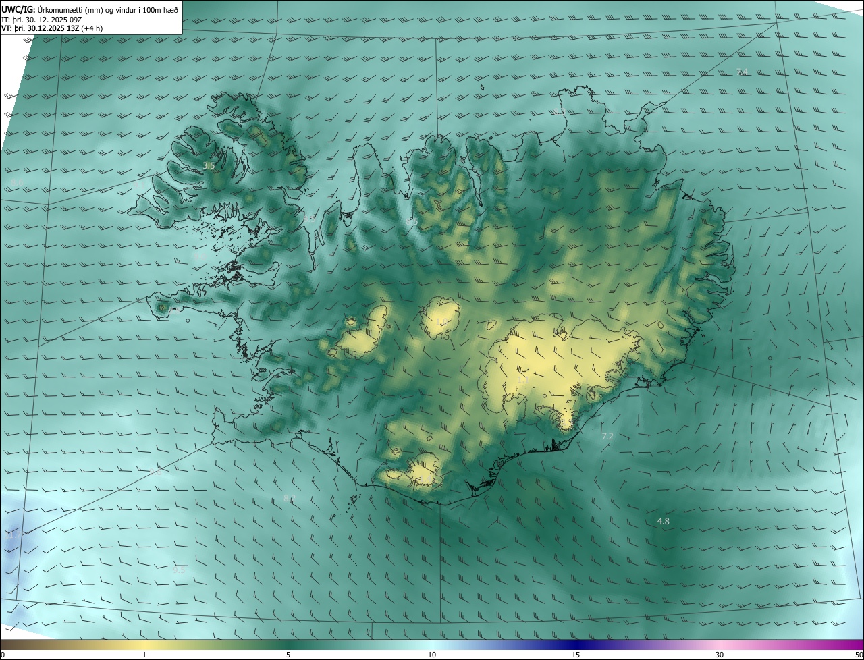
Task: Click the '3.5' value over the Westfjords
Action: (x=209, y=165)
